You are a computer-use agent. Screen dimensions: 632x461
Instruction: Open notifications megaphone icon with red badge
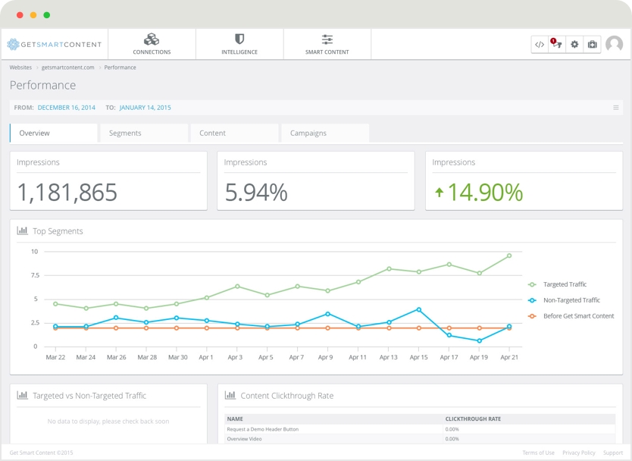557,45
